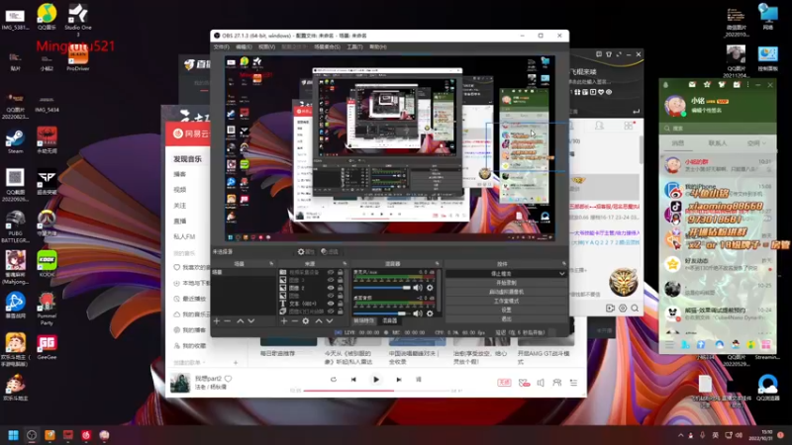Click the NetEase song progress bar
This screenshot has width=792, height=445.
[376, 391]
